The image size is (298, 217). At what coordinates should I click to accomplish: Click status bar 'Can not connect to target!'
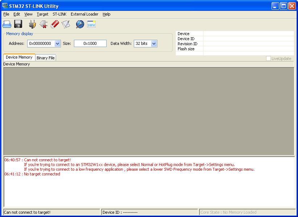52,212
